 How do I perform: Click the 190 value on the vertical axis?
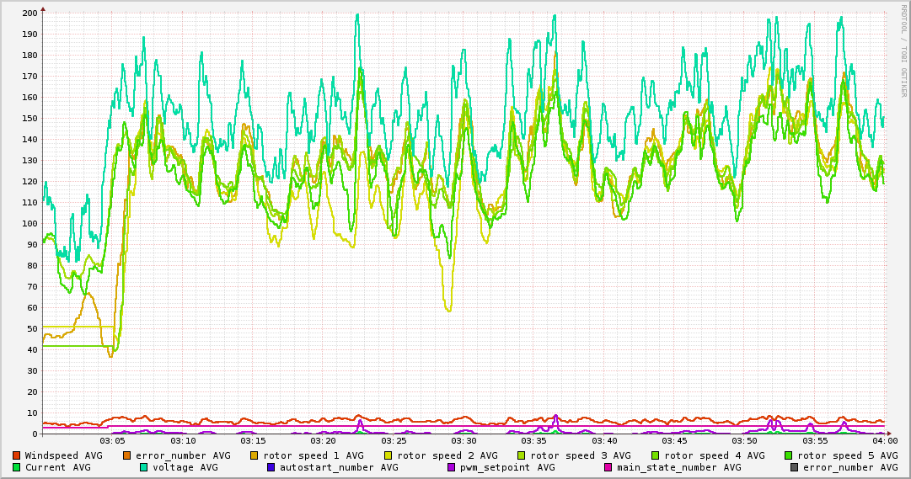coord(29,34)
